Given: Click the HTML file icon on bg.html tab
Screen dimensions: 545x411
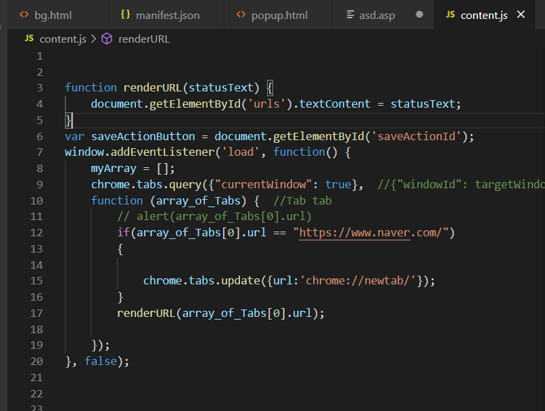Looking at the screenshot, I should 24,15.
